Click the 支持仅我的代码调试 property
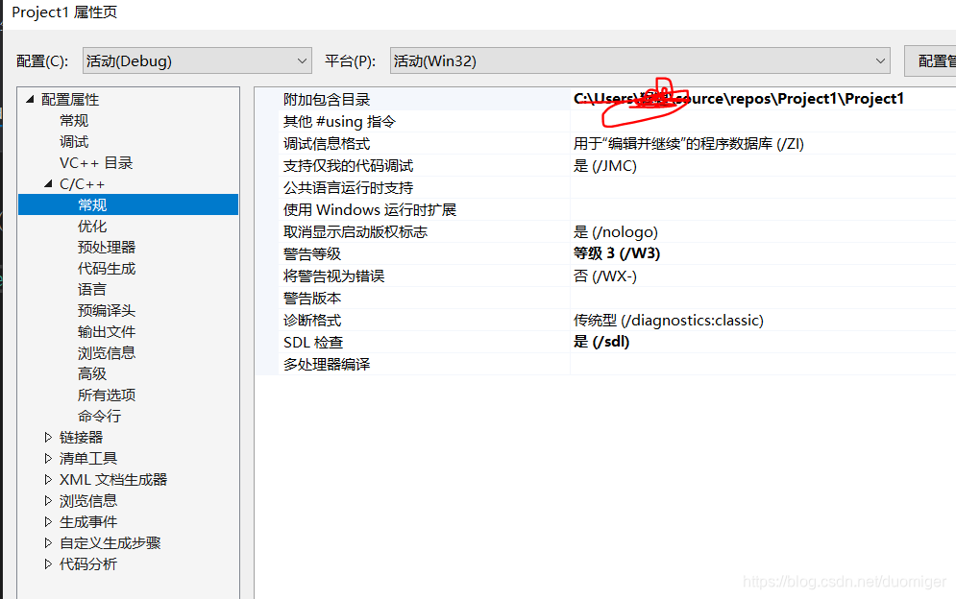The image size is (956, 599). click(348, 166)
